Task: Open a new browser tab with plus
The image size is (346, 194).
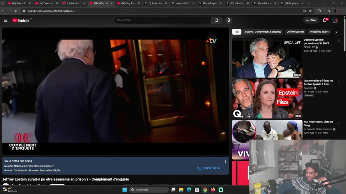Action: pyautogui.click(x=309, y=3)
